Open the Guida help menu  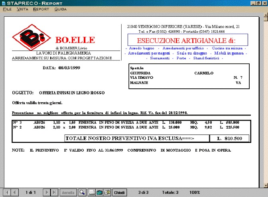(60, 9)
